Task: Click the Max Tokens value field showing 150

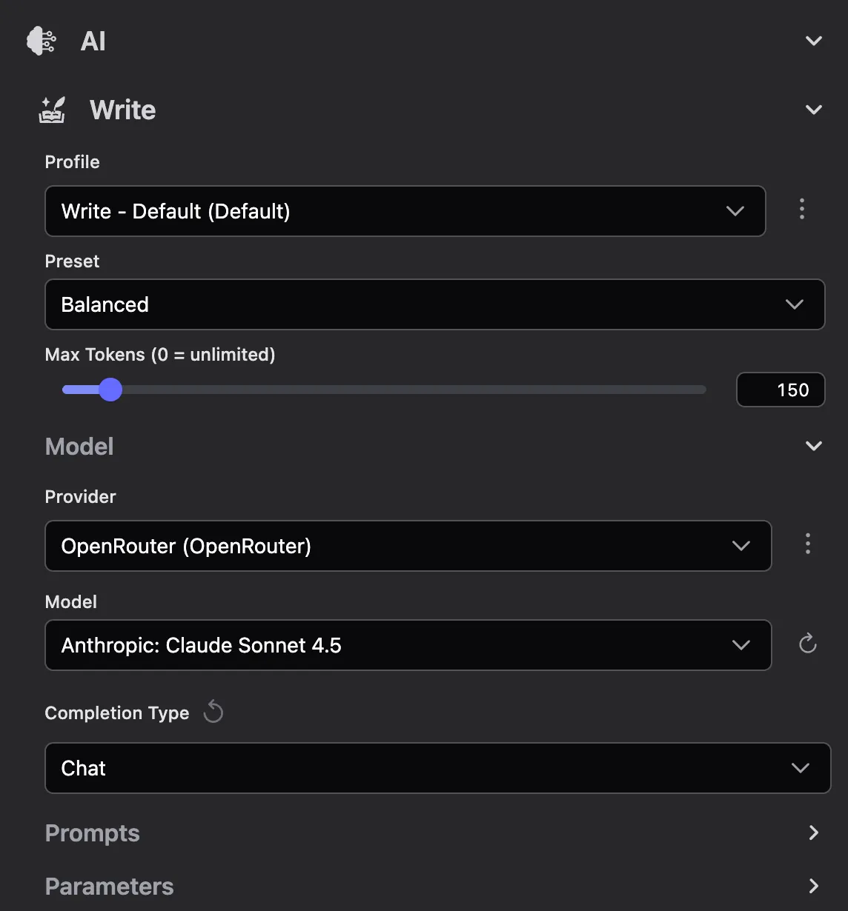Action: coord(781,390)
